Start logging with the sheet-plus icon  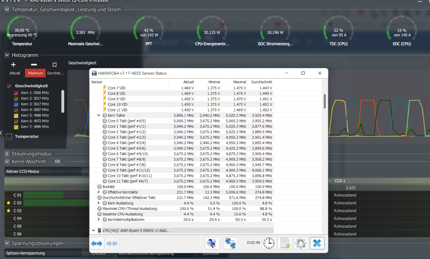285,243
